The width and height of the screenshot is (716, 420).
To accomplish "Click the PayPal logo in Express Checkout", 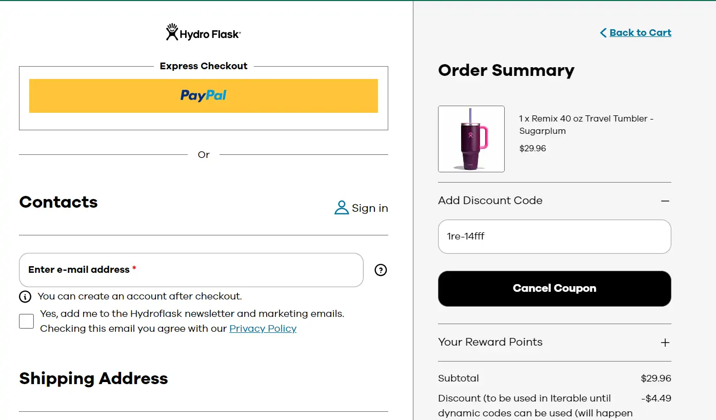I will 203,95.
